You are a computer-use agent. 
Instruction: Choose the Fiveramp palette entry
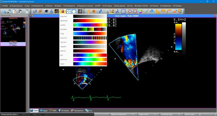pyautogui.click(x=83, y=29)
